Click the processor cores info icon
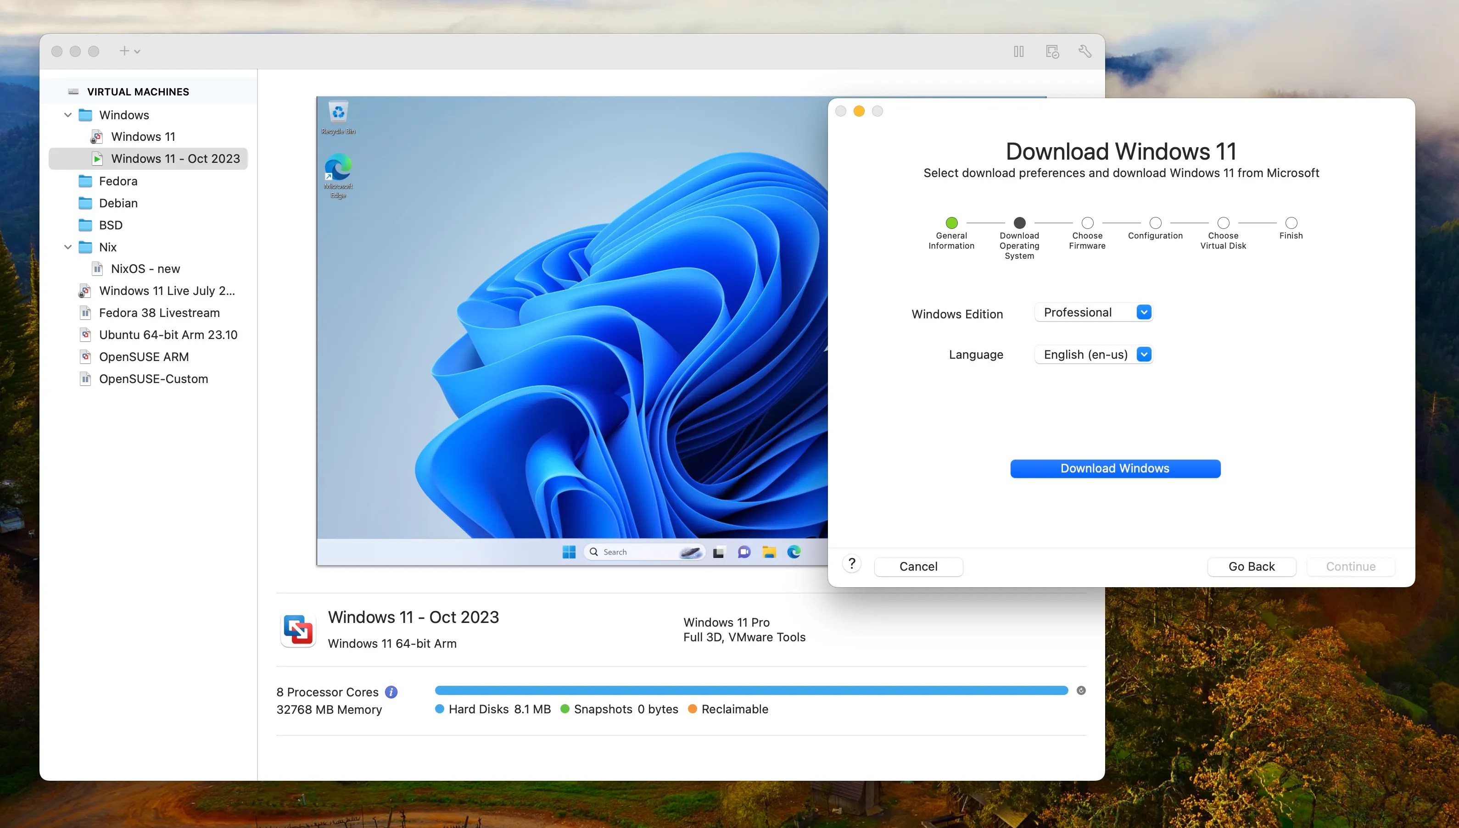Screen dimensions: 1459x828 [x=391, y=692]
